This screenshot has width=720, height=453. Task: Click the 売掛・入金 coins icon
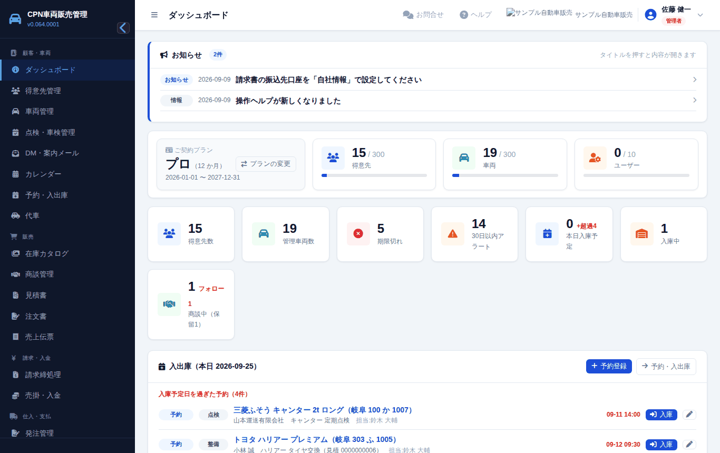[x=15, y=395]
